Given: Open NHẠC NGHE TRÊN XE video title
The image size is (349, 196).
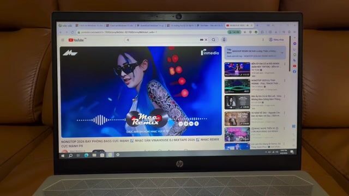Looking at the screenshot, I should coord(265,130).
